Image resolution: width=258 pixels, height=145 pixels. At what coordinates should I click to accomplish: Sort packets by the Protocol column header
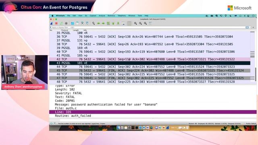[64, 30]
